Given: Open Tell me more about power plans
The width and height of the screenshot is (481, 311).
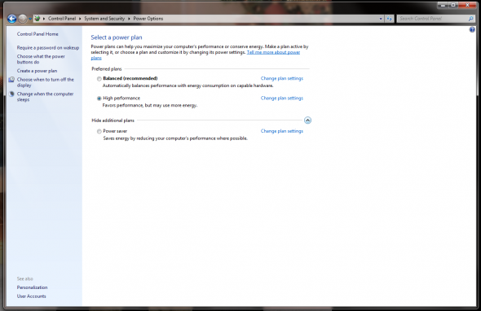Looking at the screenshot, I should pyautogui.click(x=273, y=52).
